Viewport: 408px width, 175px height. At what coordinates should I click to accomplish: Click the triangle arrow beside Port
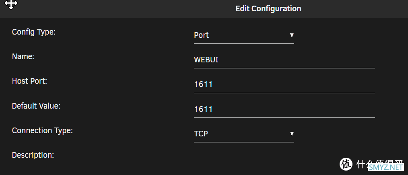[x=292, y=35]
